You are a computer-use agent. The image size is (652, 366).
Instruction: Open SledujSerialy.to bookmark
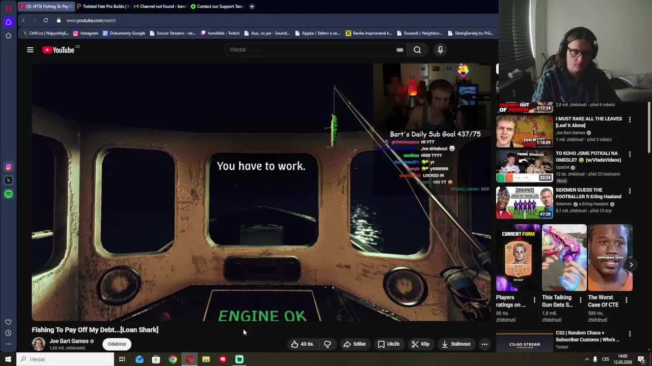coord(470,33)
